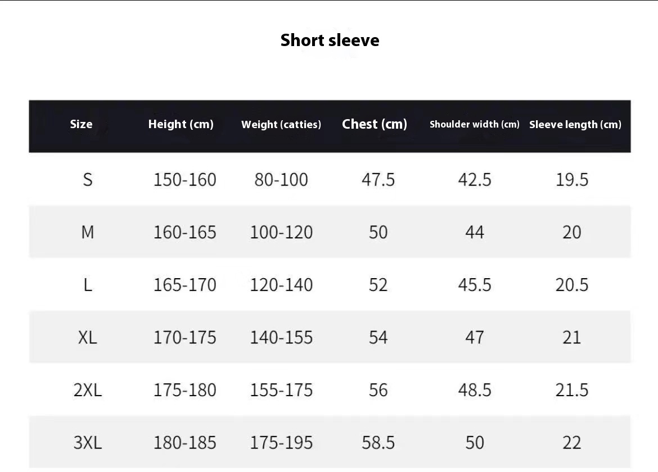Select the L size row label
Image resolution: width=658 pixels, height=472 pixels.
pyautogui.click(x=88, y=285)
